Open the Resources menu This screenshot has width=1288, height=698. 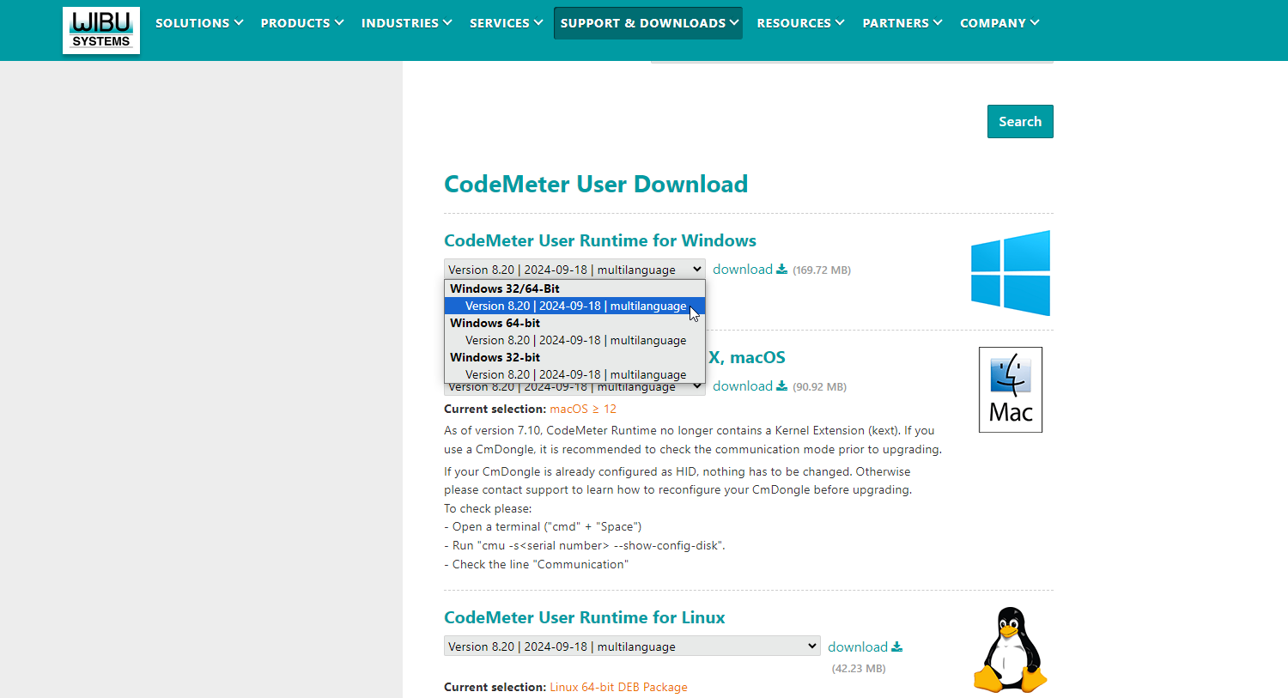point(801,23)
